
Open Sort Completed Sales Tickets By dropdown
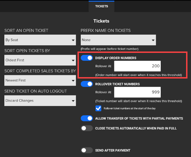pyautogui.click(x=40, y=80)
